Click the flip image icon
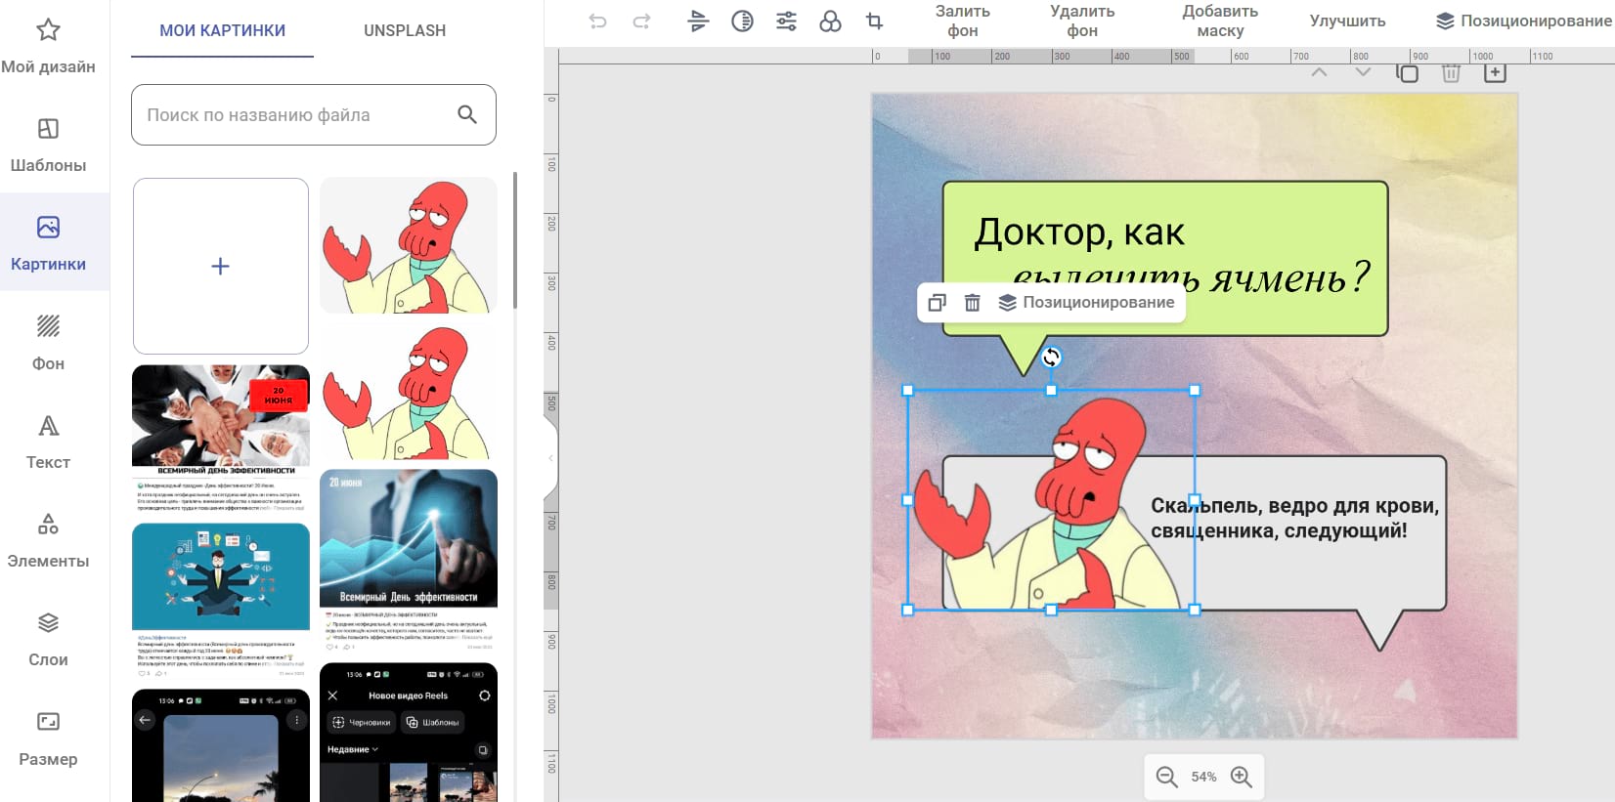The width and height of the screenshot is (1615, 802). point(698,21)
